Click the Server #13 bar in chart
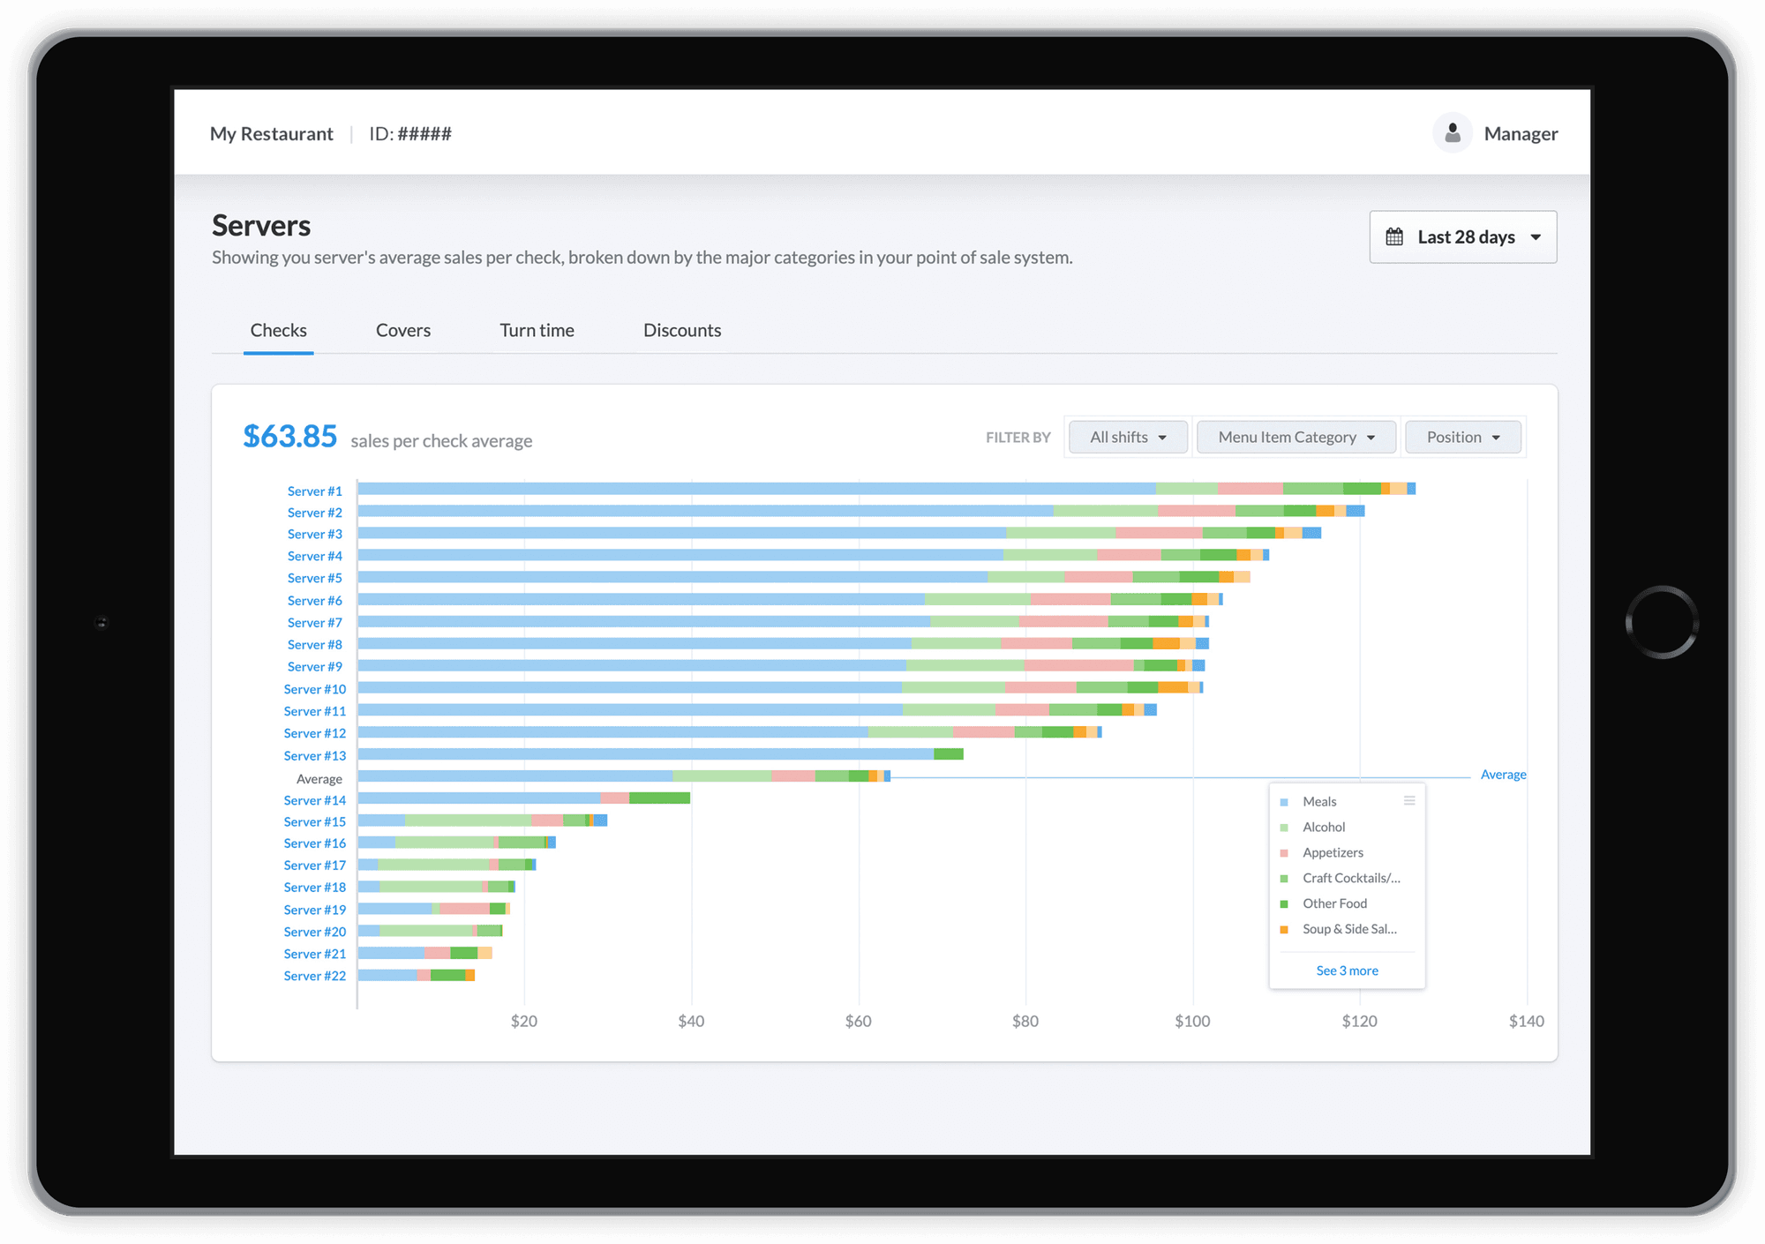 click(644, 754)
